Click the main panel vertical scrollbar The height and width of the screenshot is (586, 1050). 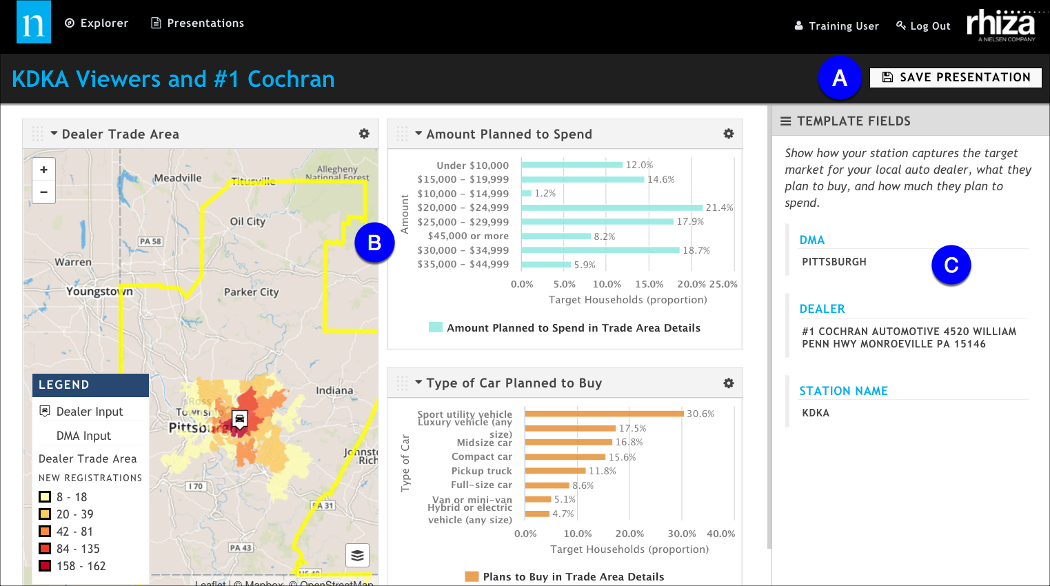point(769,327)
